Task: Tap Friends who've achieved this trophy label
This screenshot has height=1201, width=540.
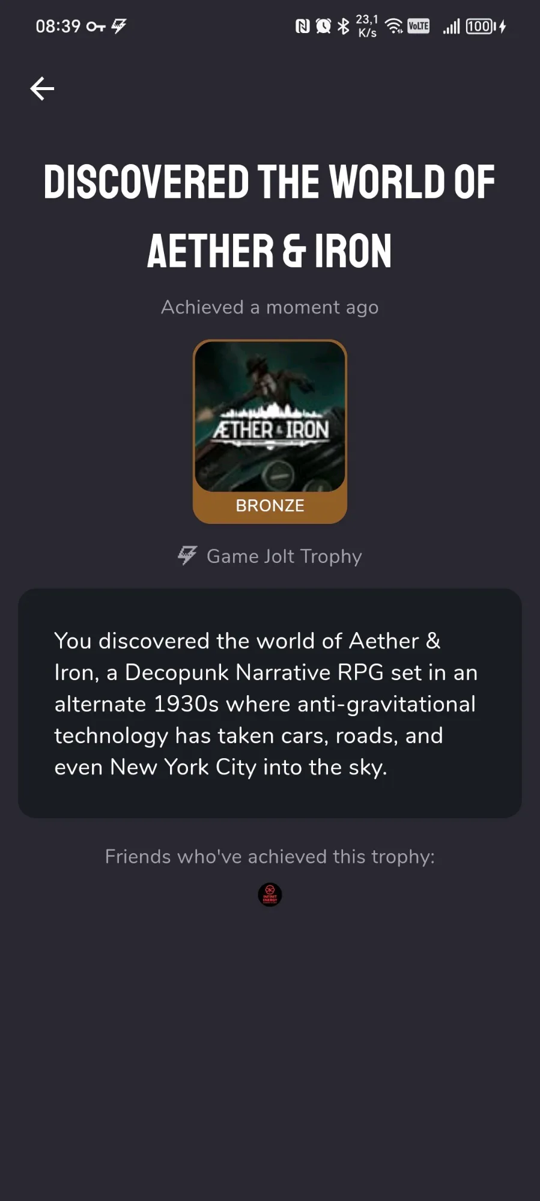Action: coord(270,857)
